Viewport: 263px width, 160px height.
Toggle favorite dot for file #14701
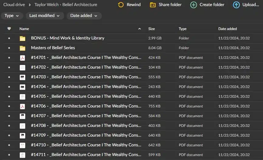coord(9,58)
